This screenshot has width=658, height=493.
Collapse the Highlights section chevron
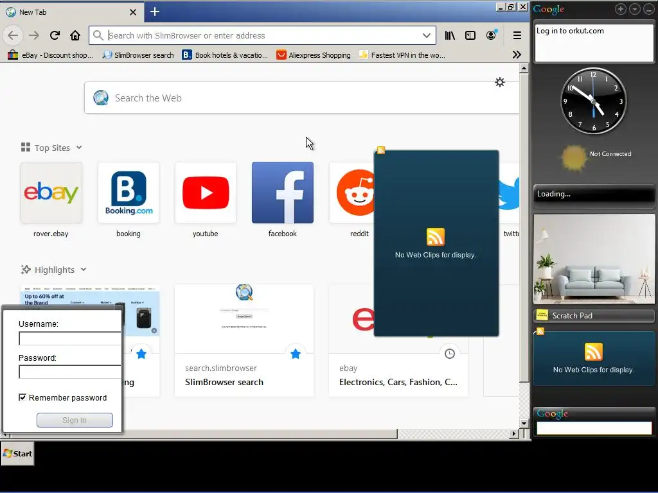[x=84, y=270]
